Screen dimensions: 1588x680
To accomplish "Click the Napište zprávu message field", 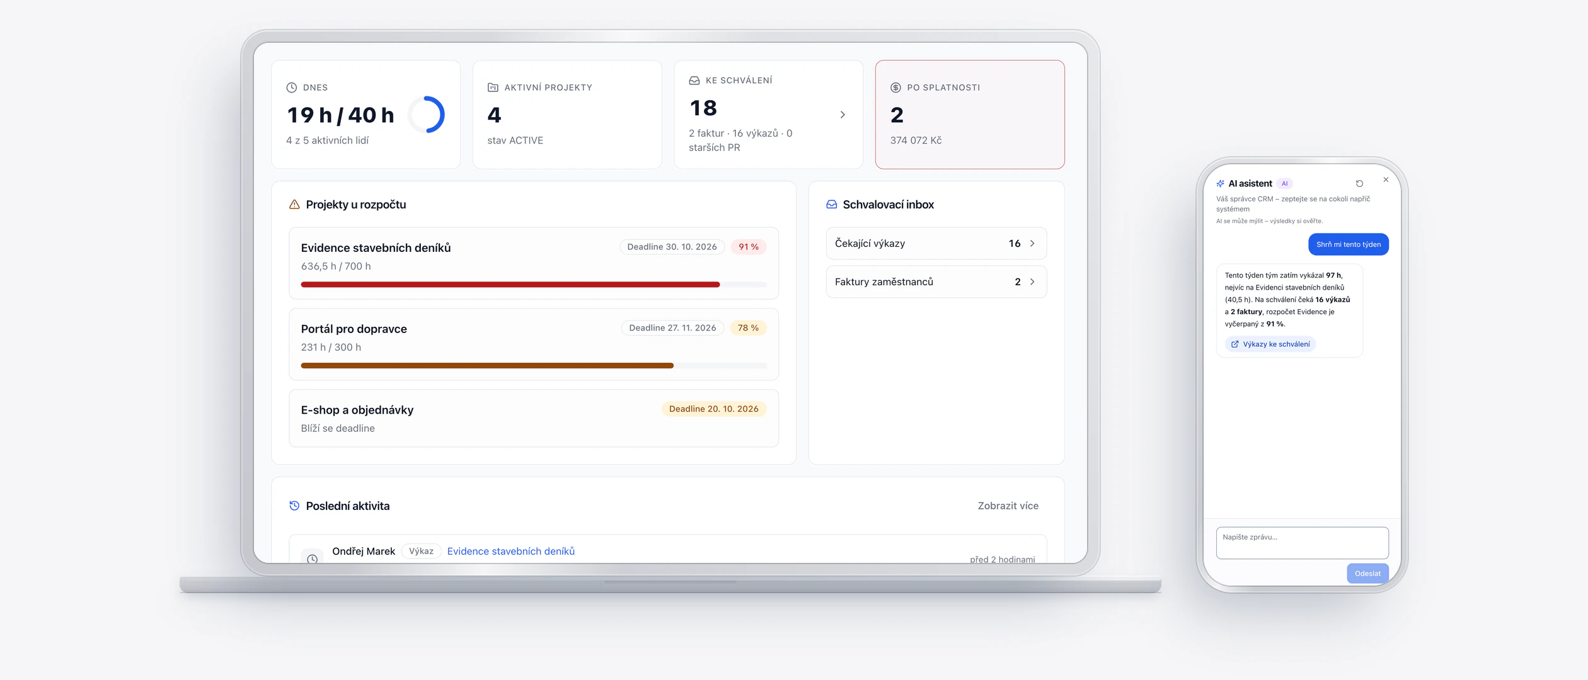I will coord(1302,543).
